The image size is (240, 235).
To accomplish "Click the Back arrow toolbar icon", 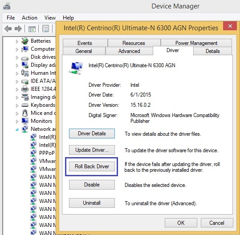I will point(8,28).
